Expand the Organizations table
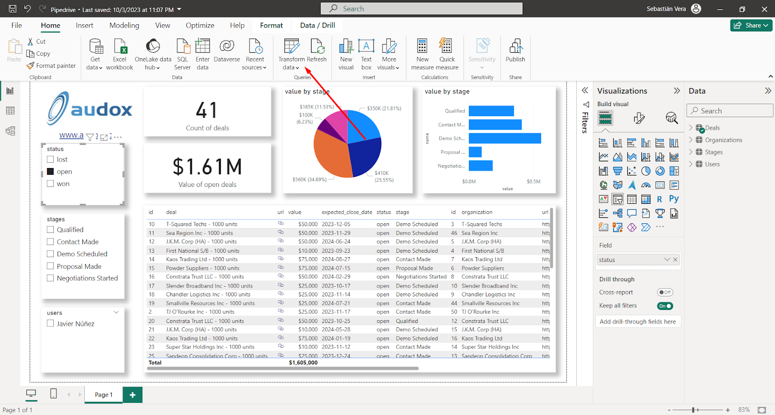 [691, 140]
